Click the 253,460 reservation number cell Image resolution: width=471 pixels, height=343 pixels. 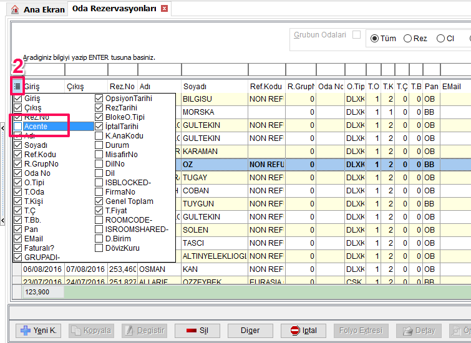122,269
